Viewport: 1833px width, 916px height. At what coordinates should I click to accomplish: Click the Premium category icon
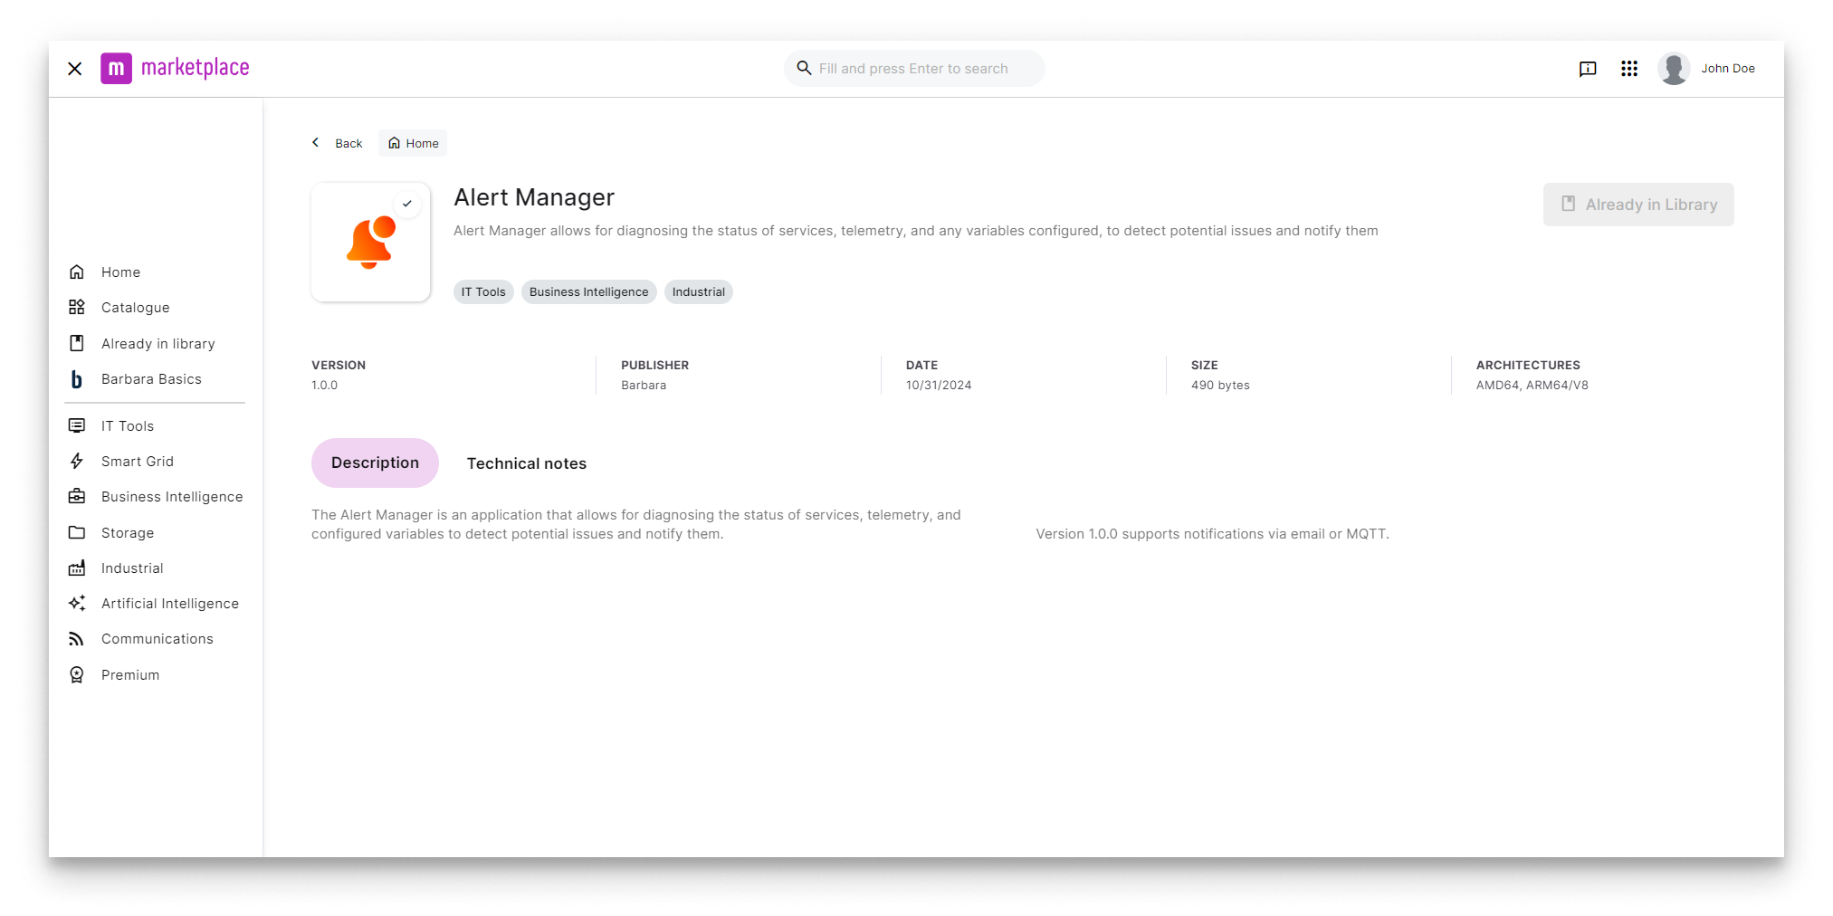point(77,674)
